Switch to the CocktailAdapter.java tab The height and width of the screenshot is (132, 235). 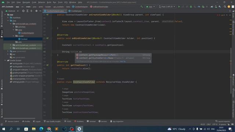[x=55, y=11]
